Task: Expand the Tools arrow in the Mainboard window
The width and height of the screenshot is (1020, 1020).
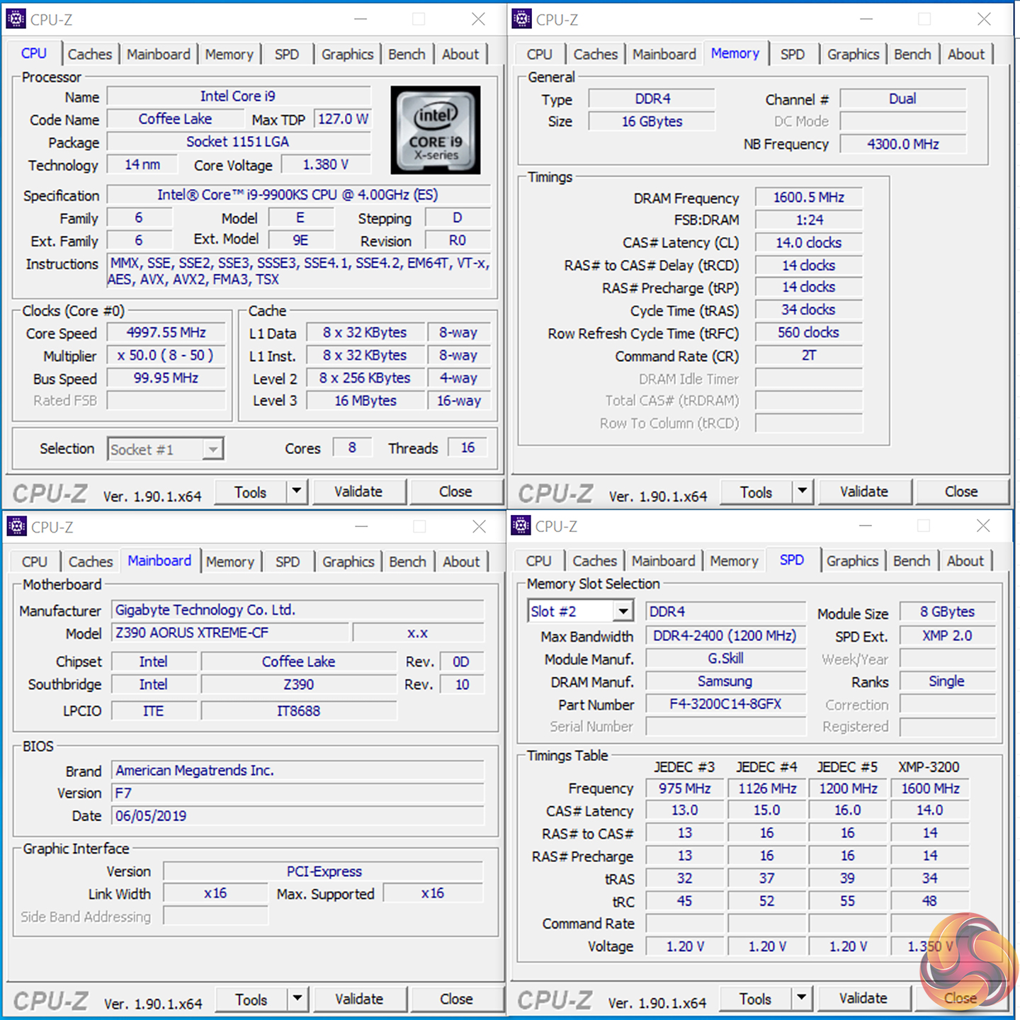Action: click(297, 999)
